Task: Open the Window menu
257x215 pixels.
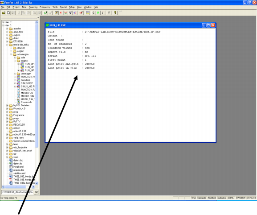Action: pyautogui.click(x=88, y=7)
